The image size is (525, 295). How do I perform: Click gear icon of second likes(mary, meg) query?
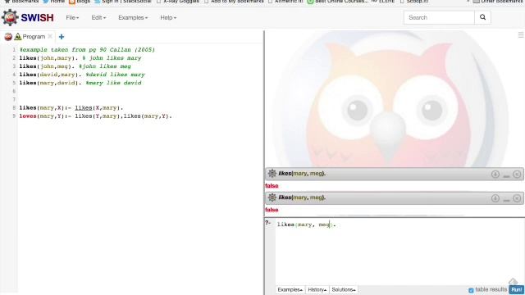click(272, 197)
